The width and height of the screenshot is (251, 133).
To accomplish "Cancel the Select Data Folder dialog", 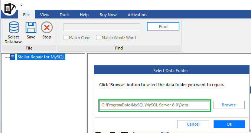I will click(x=193, y=124).
